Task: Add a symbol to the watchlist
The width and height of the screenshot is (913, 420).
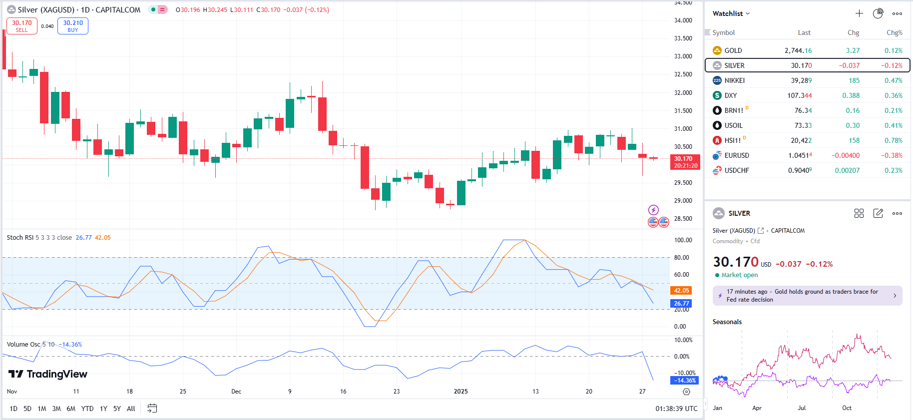Action: tap(859, 13)
